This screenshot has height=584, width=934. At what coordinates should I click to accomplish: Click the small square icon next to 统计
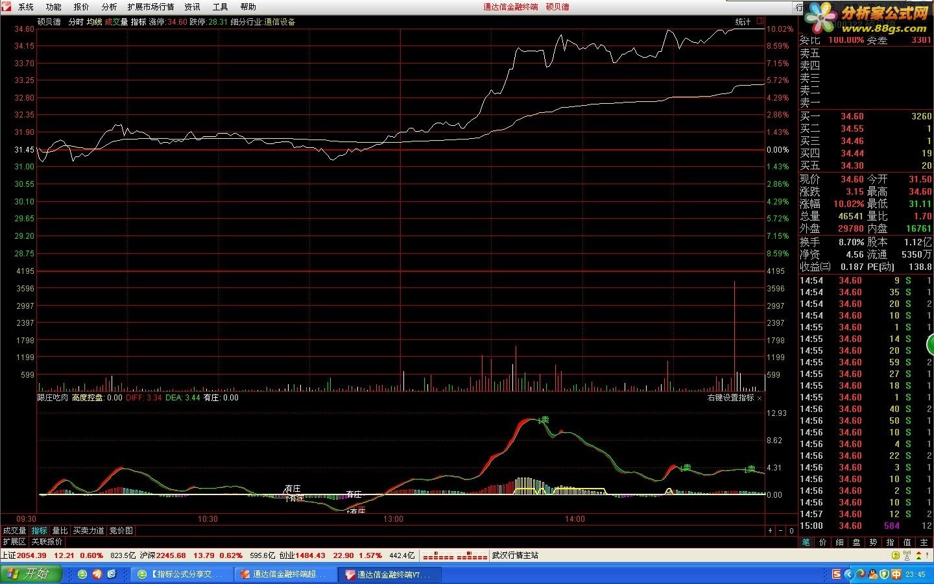pos(760,21)
